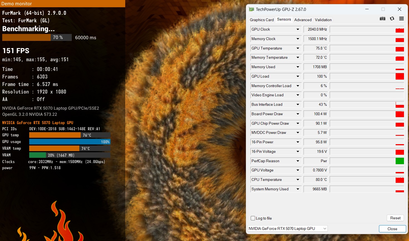
Task: Expand the GPU Clock sensor dropdown
Action: [x=298, y=29]
